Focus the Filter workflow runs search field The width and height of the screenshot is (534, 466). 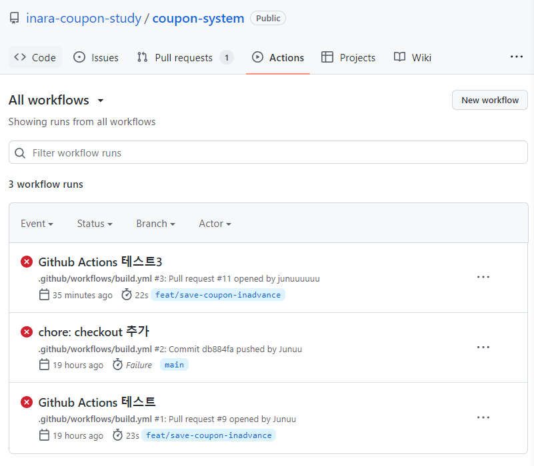tap(268, 152)
